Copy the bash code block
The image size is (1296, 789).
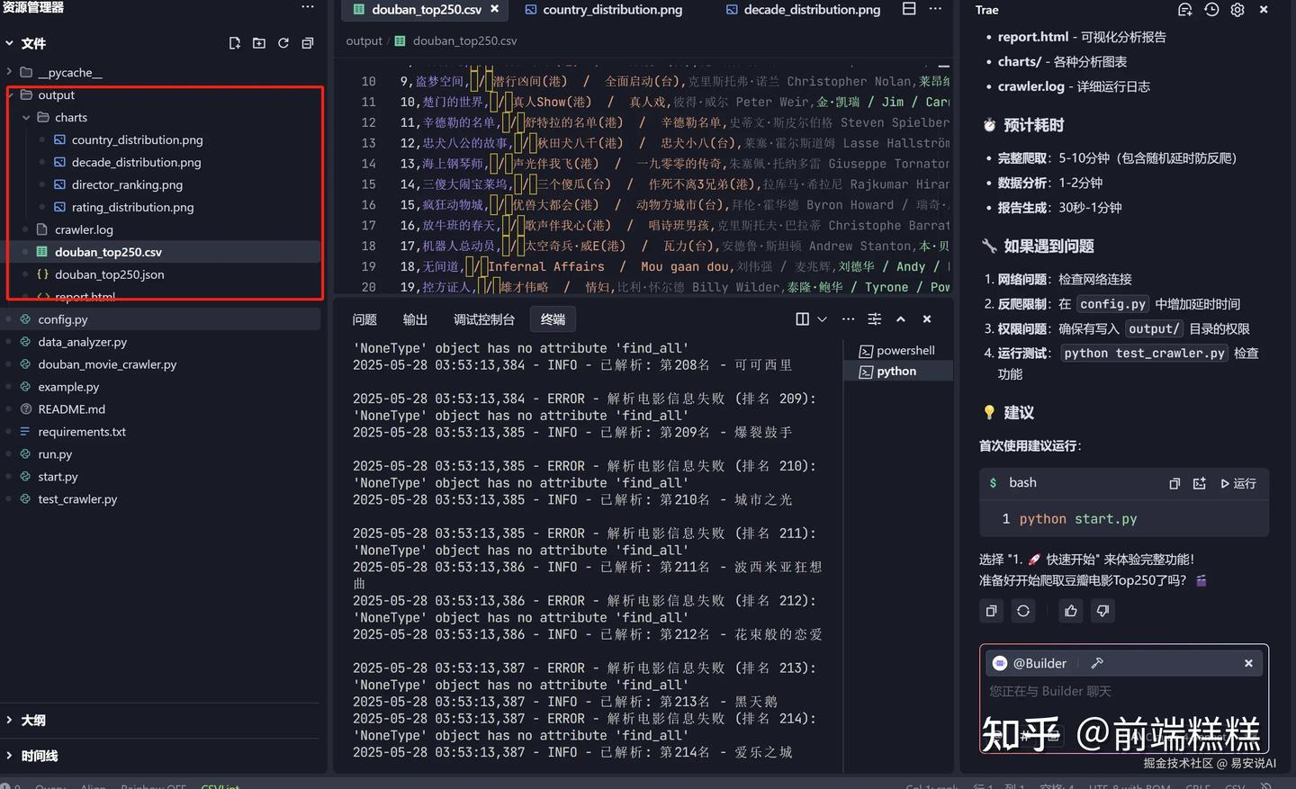click(x=1174, y=484)
